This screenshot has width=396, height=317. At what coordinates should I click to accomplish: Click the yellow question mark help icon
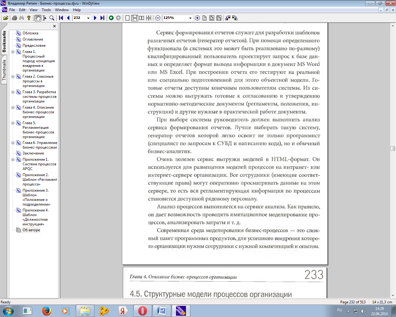(x=29, y=18)
